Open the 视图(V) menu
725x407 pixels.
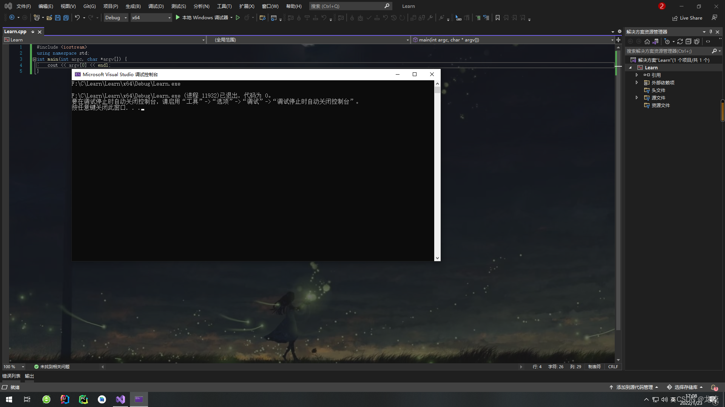pos(68,6)
